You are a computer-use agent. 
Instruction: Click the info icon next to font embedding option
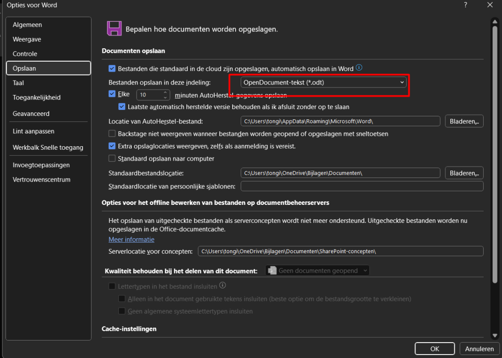[222, 285]
